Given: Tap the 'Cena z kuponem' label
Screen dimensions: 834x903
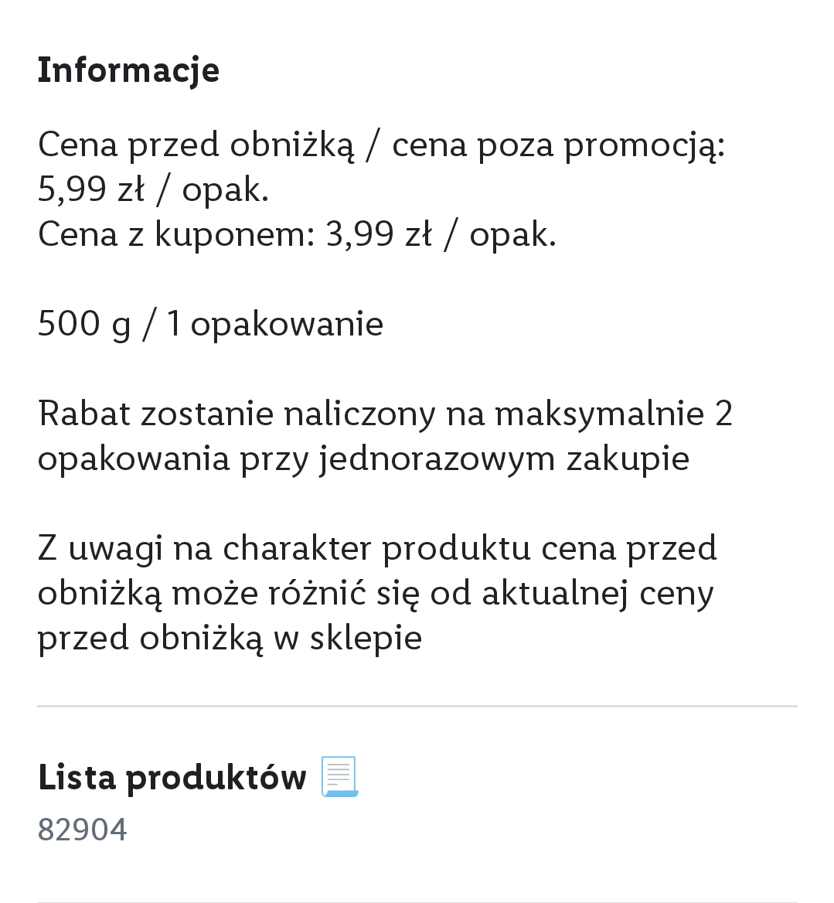Looking at the screenshot, I should (176, 234).
